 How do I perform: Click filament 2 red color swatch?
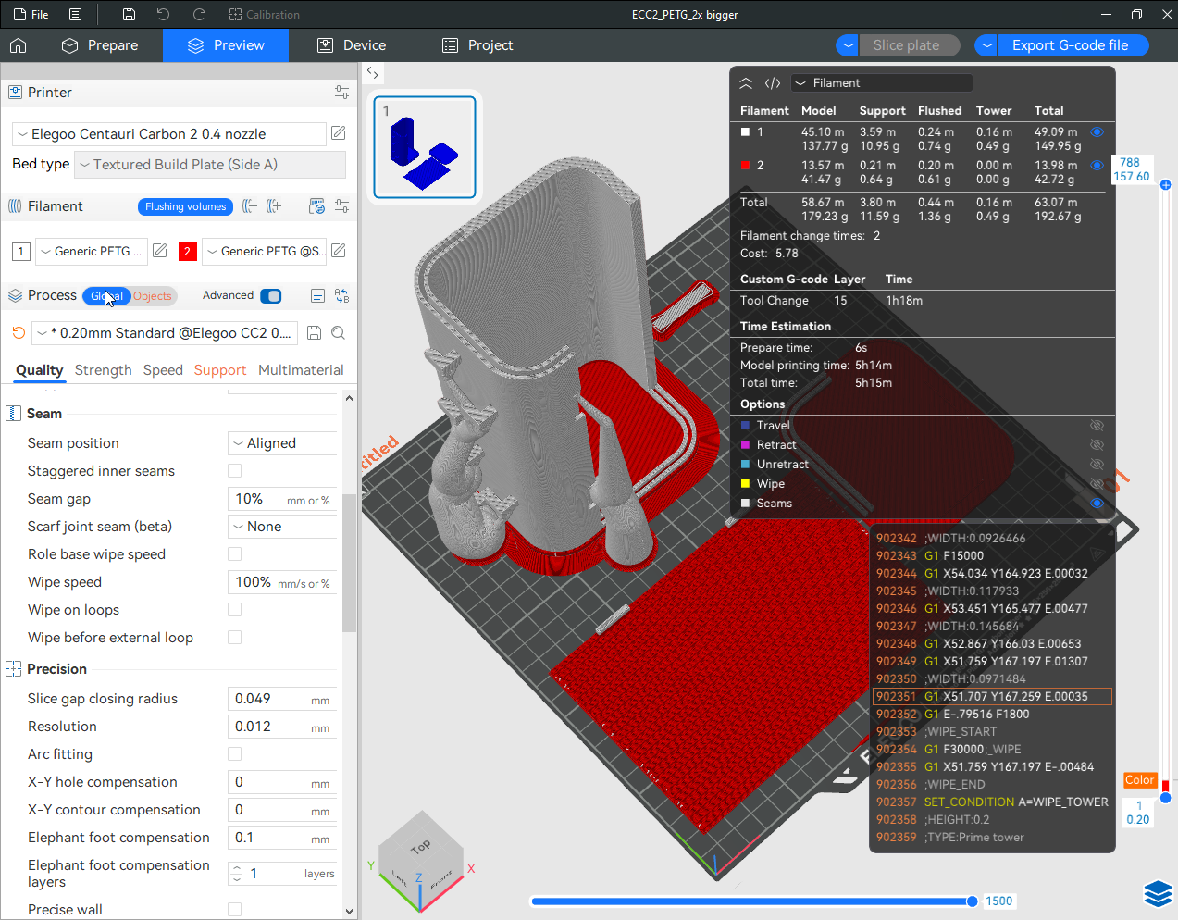[x=187, y=251]
